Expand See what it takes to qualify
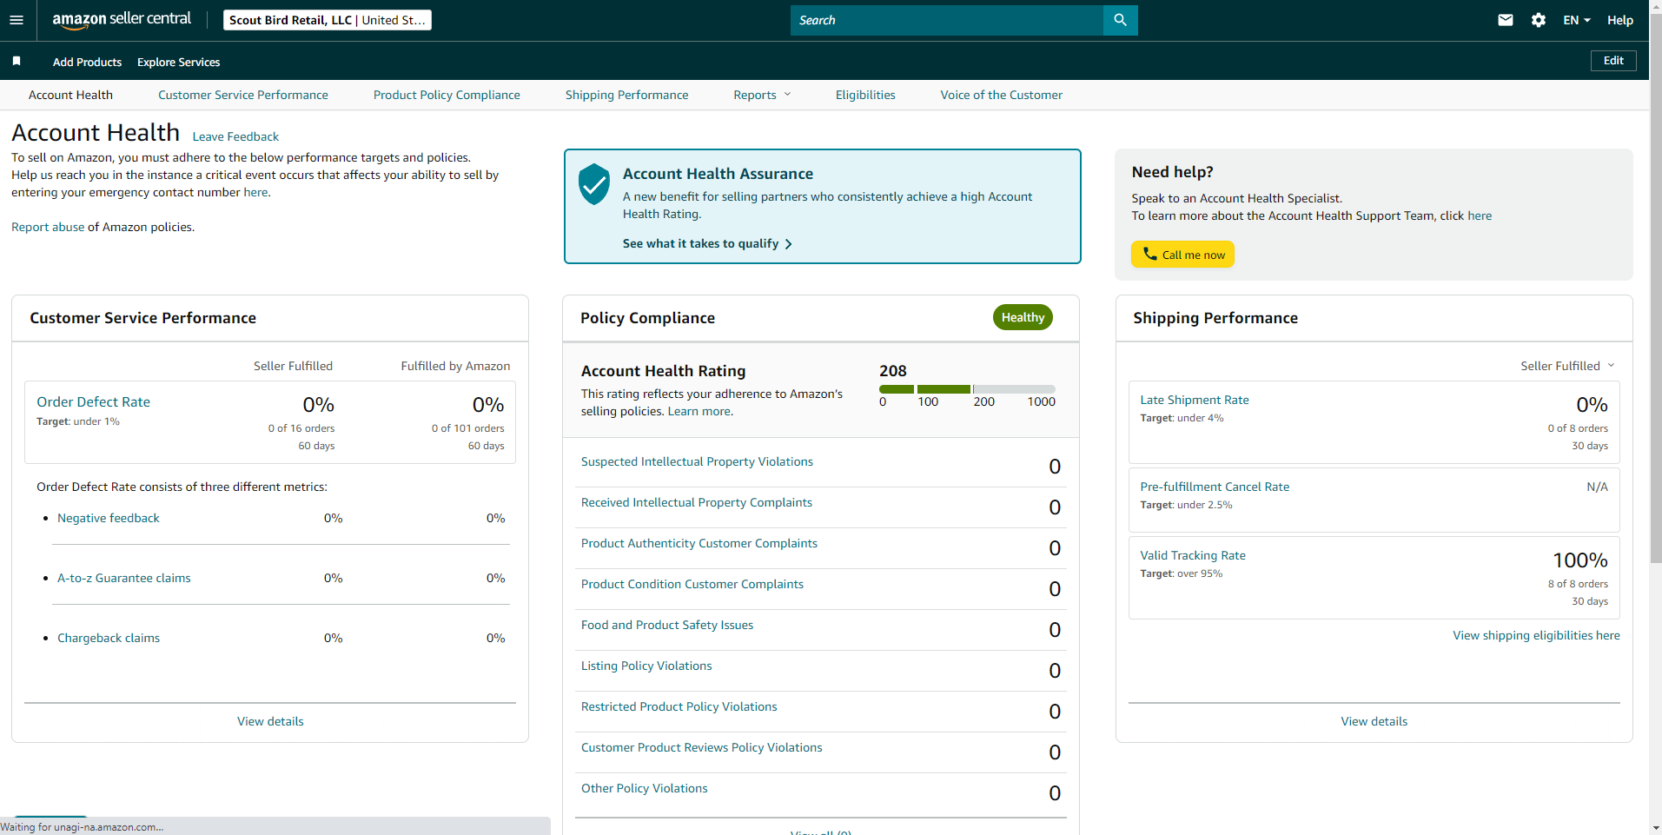This screenshot has width=1662, height=835. 707,243
